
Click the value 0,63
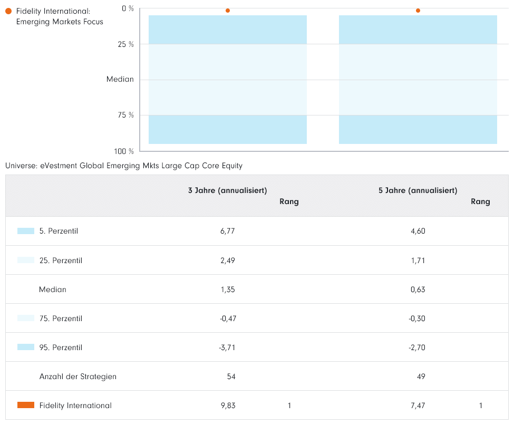[418, 289]
